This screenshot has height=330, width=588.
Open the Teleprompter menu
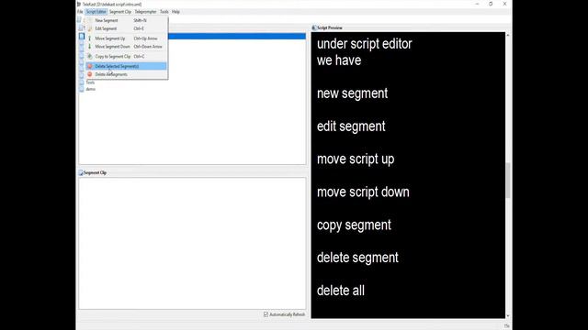tap(145, 12)
